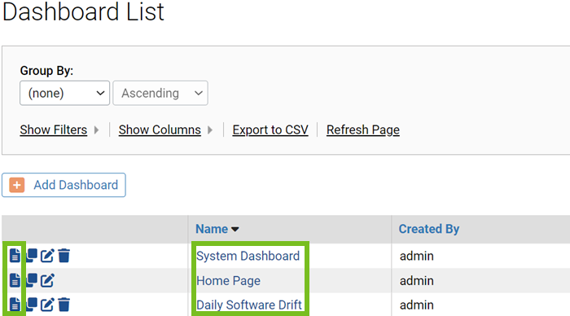The image size is (570, 316).
Task: Sort by the Created By column header
Action: 429,229
